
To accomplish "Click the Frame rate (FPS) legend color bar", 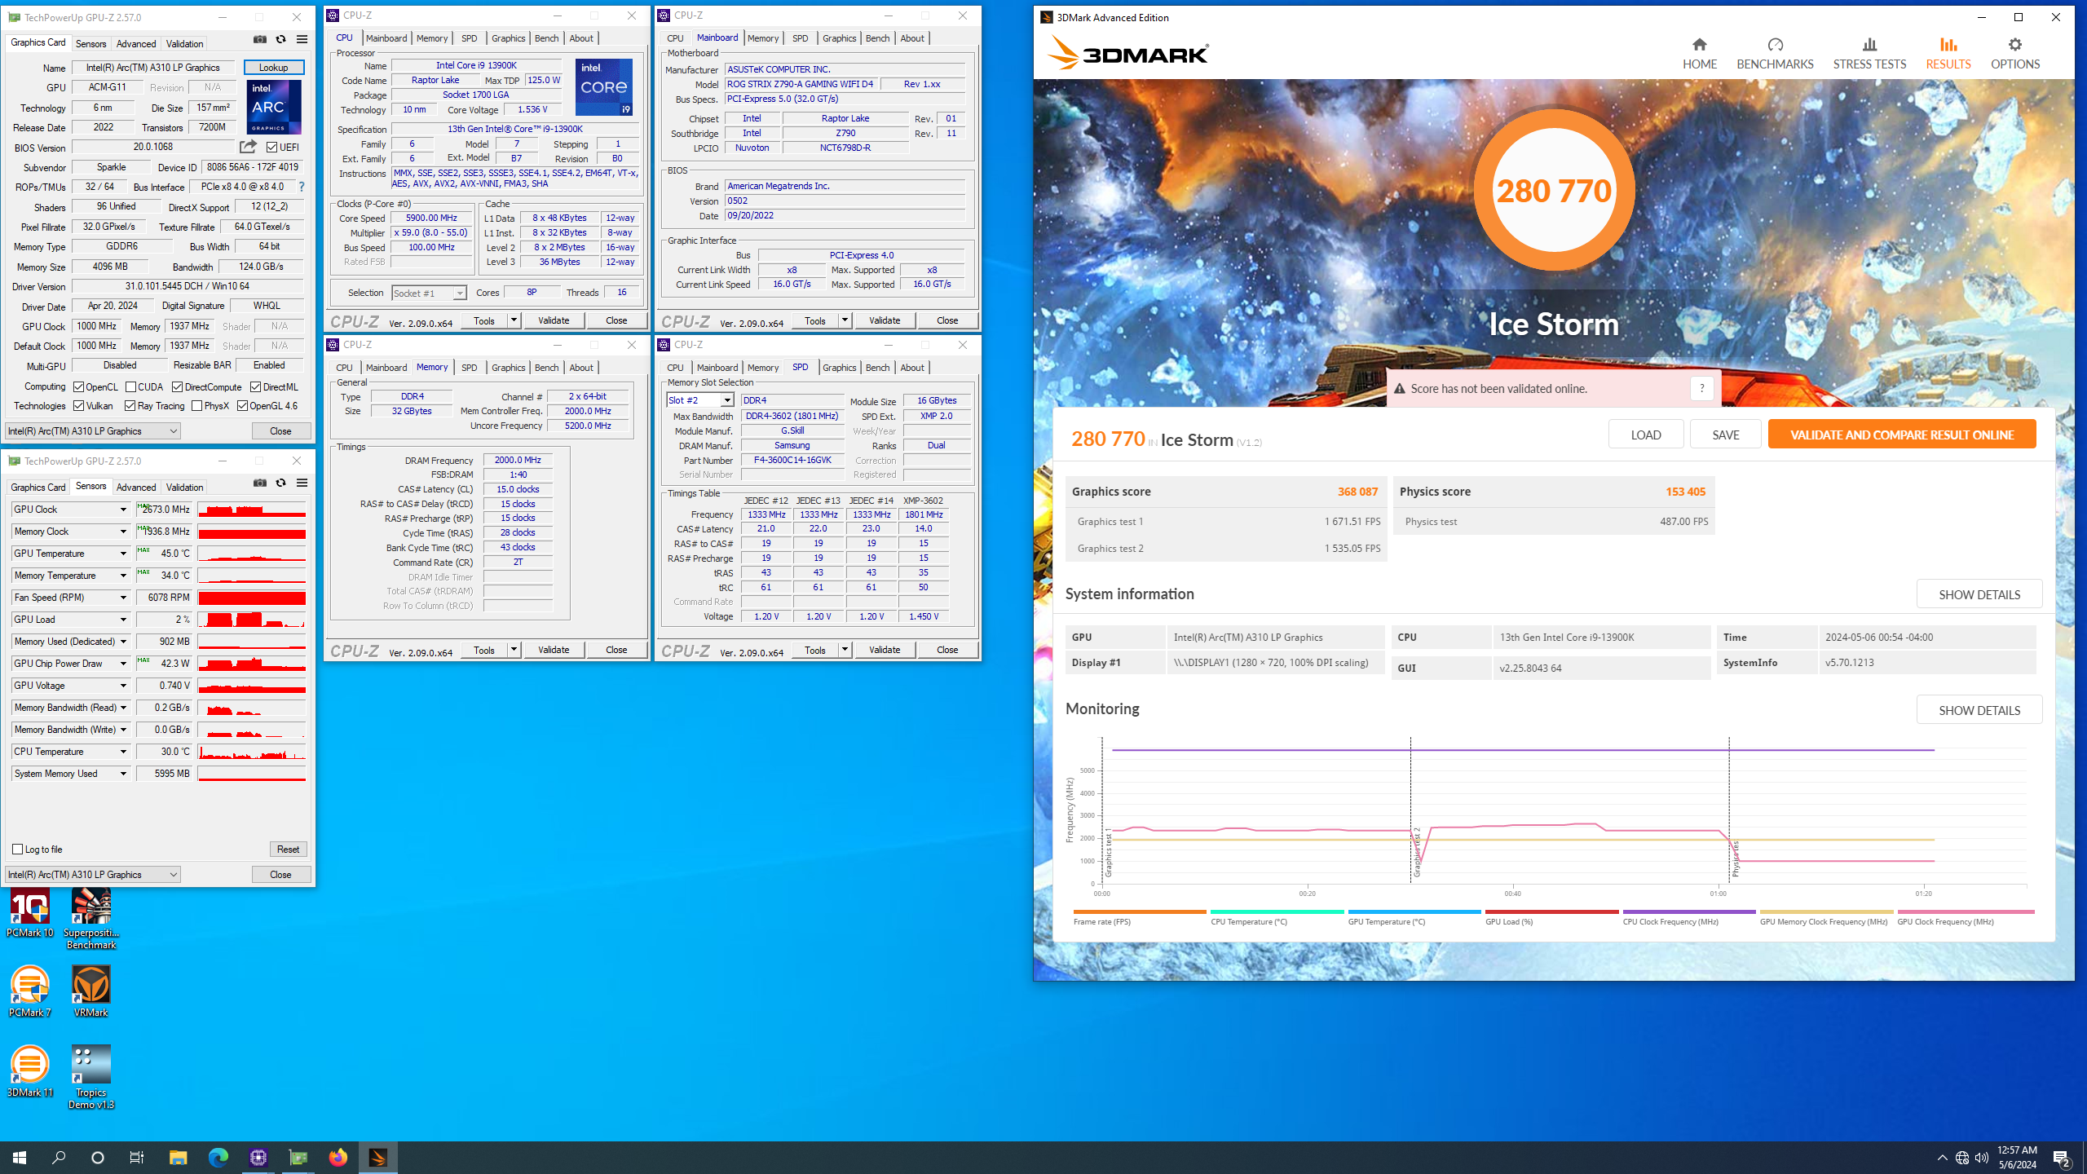I will (x=1140, y=911).
